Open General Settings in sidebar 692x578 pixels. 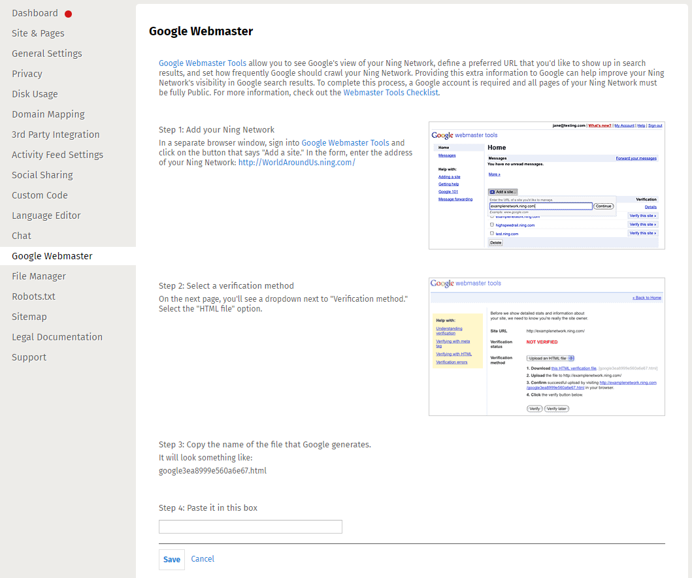(47, 54)
